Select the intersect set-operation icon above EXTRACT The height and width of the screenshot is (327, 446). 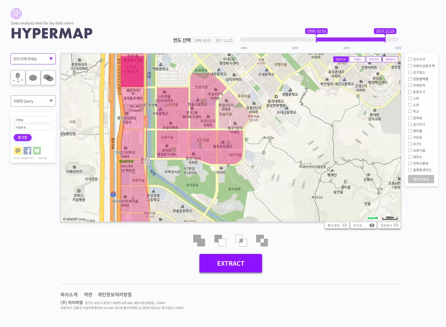click(241, 241)
